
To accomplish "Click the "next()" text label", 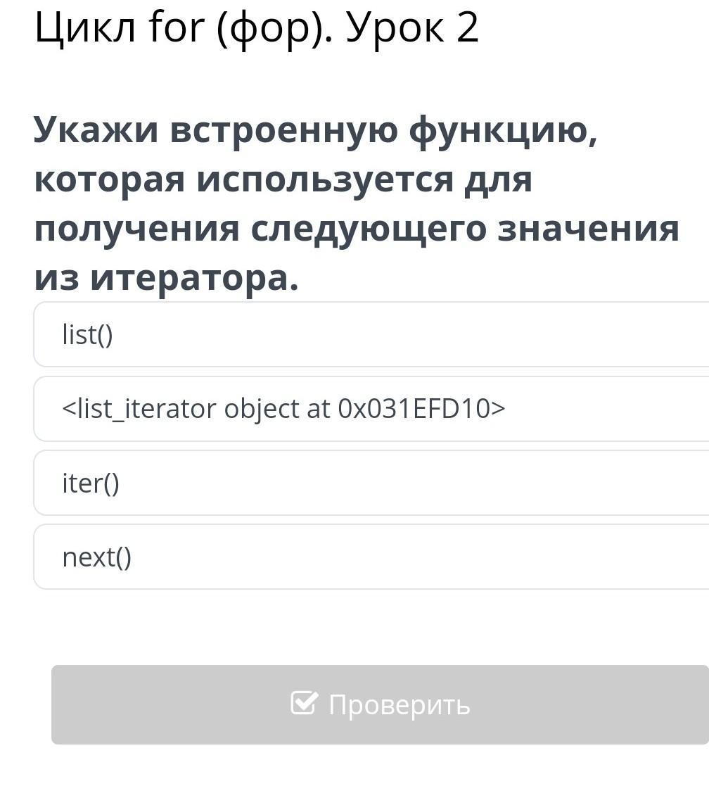I will point(97,557).
